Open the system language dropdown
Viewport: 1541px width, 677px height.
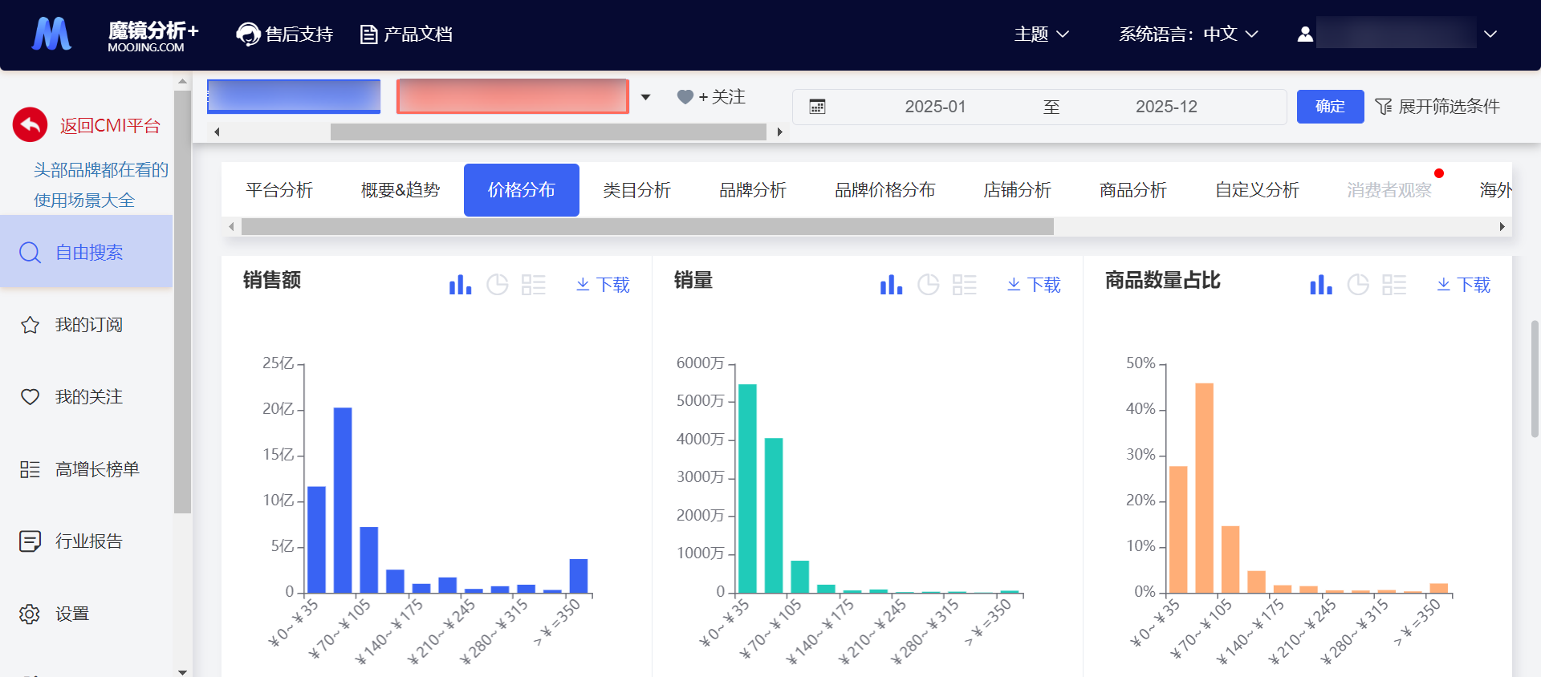(1188, 34)
